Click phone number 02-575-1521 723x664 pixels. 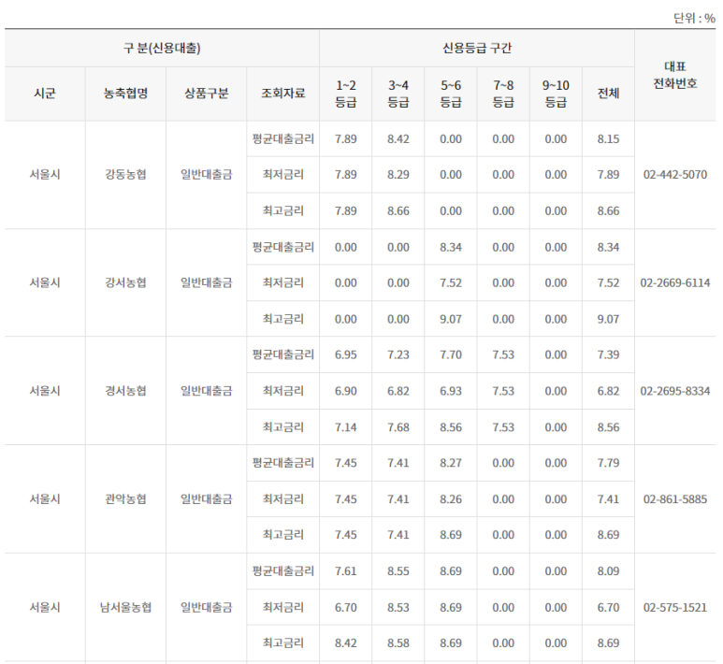(x=675, y=607)
